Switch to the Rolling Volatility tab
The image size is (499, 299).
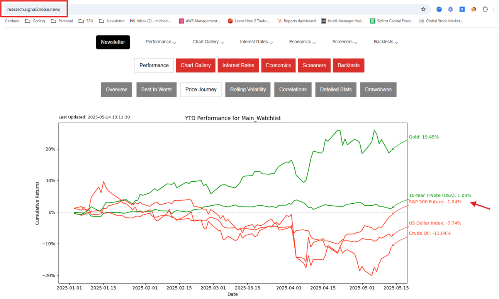[248, 90]
